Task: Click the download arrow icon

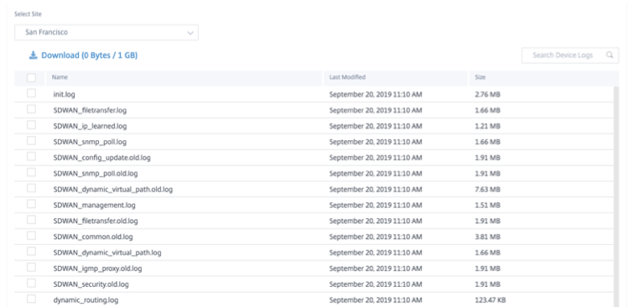Action: click(x=33, y=55)
